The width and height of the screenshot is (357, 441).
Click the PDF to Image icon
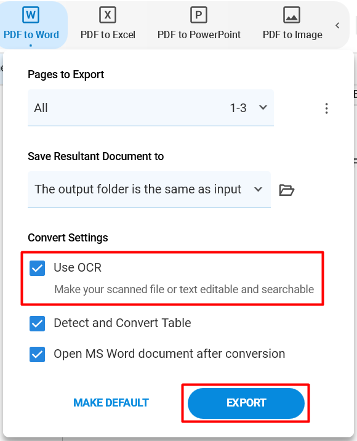292,15
